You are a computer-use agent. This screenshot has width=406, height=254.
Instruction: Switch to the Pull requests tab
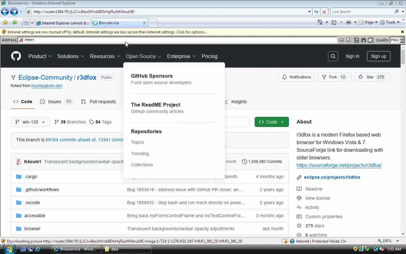pos(98,102)
